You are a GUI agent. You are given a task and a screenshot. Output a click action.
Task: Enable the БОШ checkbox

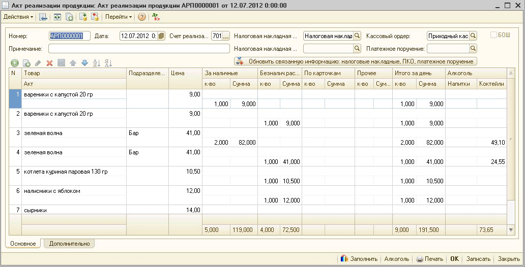click(x=493, y=36)
